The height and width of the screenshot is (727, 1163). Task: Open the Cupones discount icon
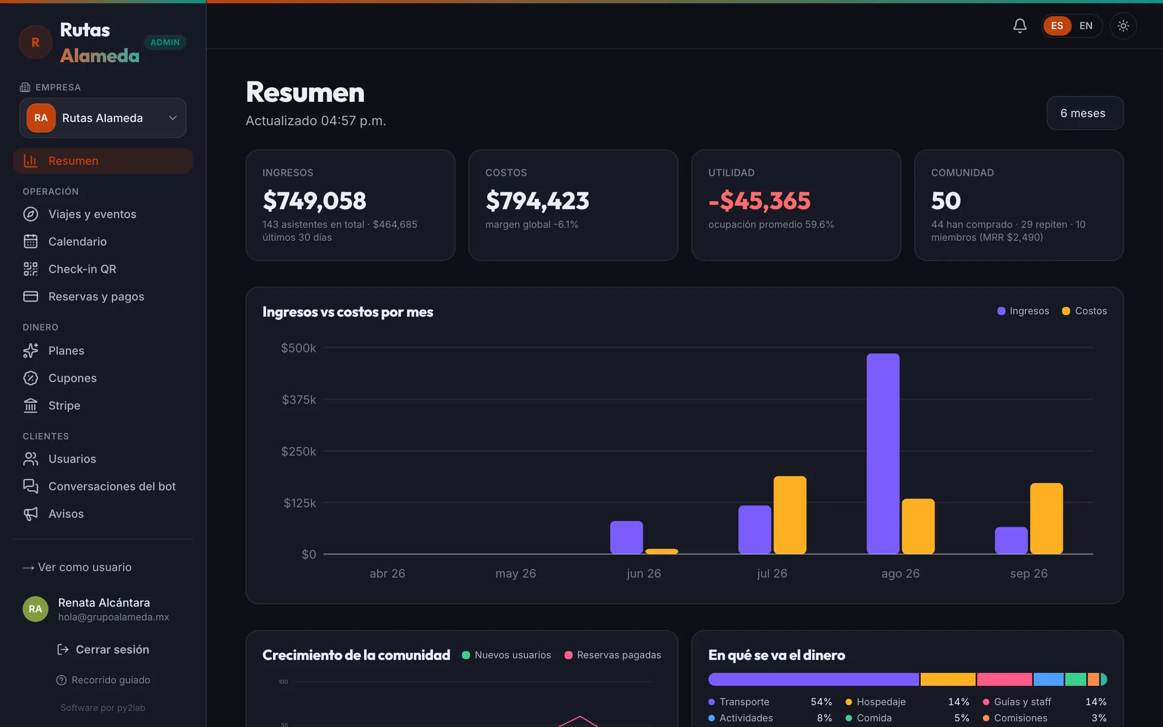click(x=31, y=378)
